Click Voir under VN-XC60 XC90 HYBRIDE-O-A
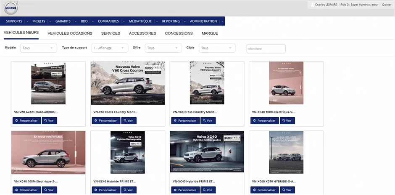395x195 pixels. pos(287,190)
